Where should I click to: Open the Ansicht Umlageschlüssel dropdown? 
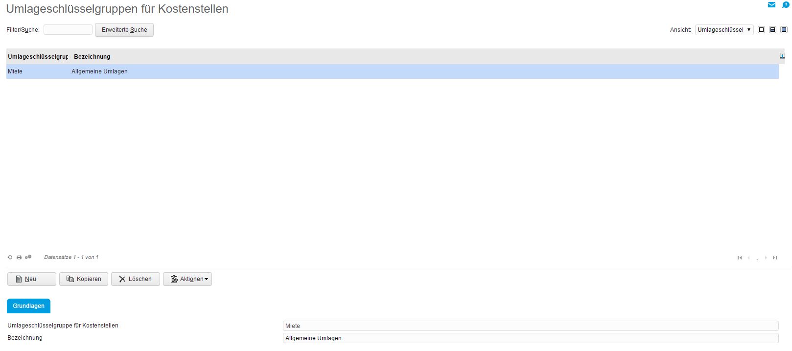click(x=724, y=30)
